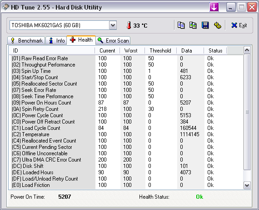Select the Power Off Retract Count row
This screenshot has height=210, width=259.
click(126, 122)
